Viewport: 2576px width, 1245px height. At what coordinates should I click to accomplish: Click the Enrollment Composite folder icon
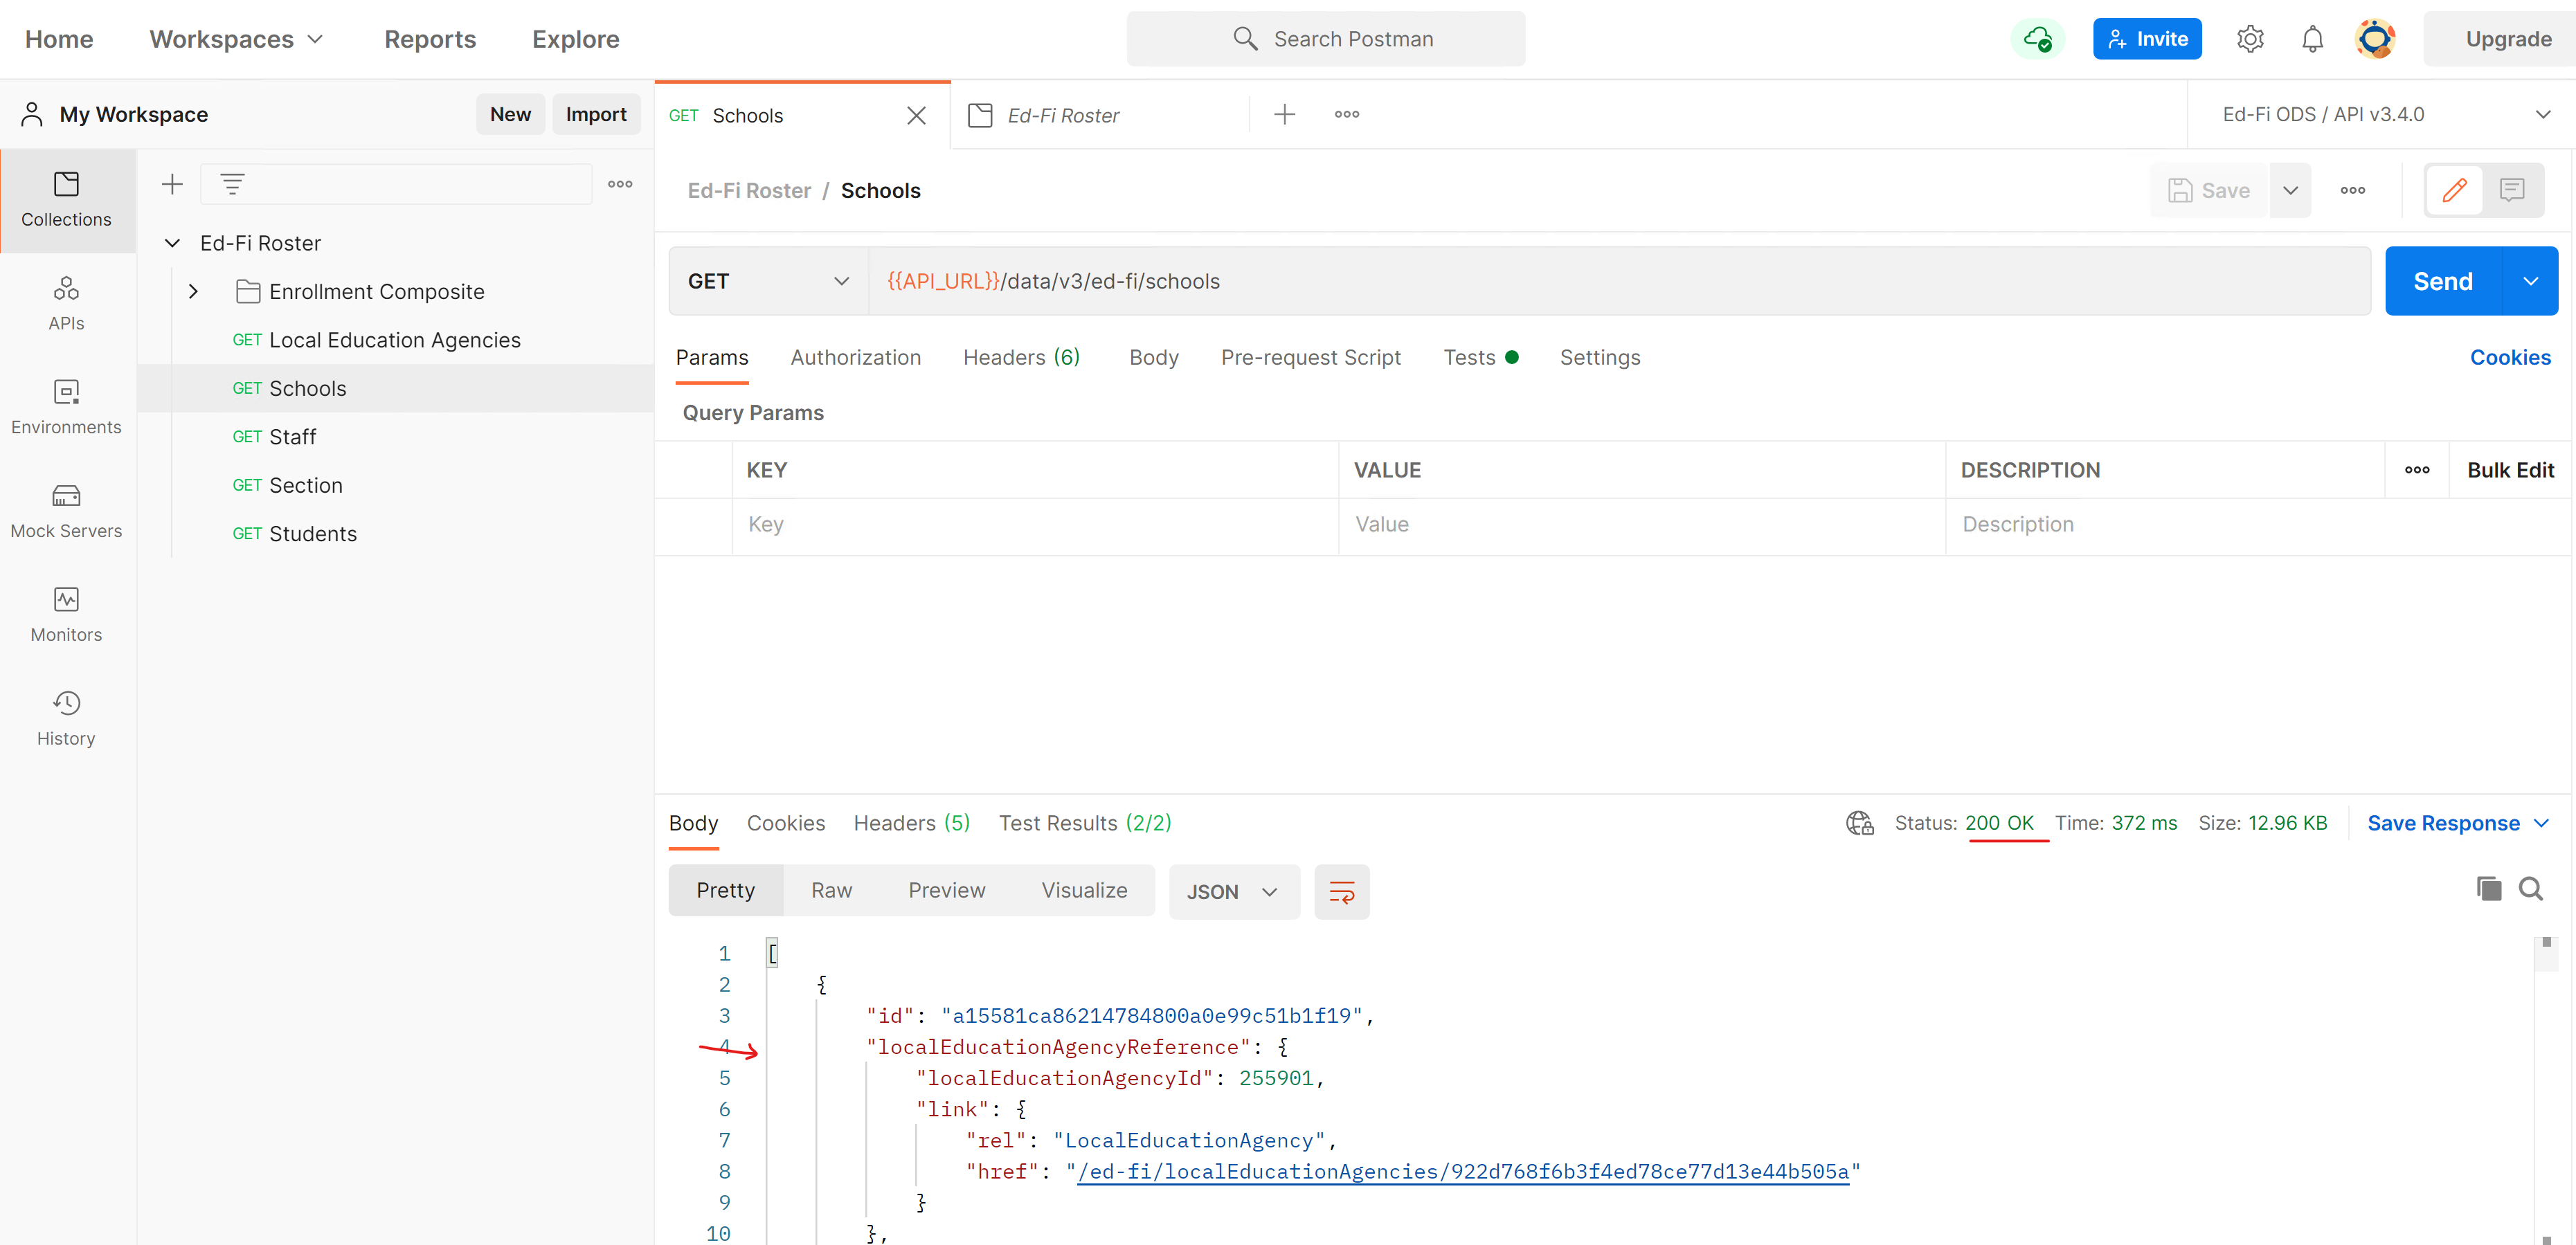(248, 291)
